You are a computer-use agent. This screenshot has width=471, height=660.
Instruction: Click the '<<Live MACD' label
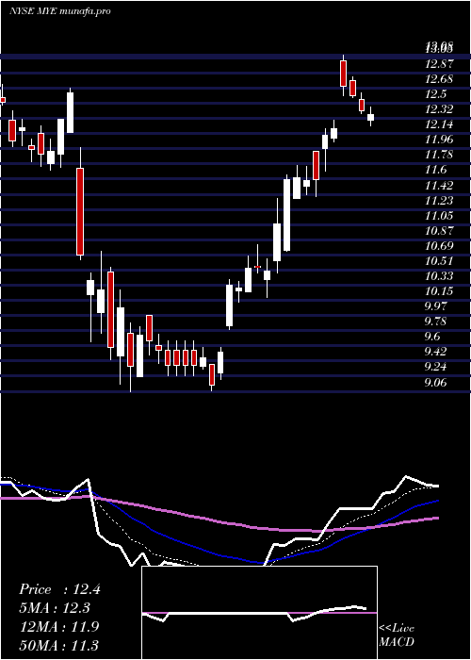point(397,635)
